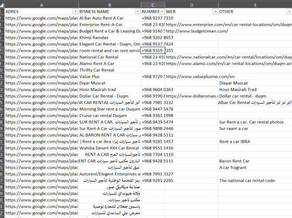Select the Thrifty Car Rental cell
Viewport: 292px width, 218px height.
pos(109,70)
